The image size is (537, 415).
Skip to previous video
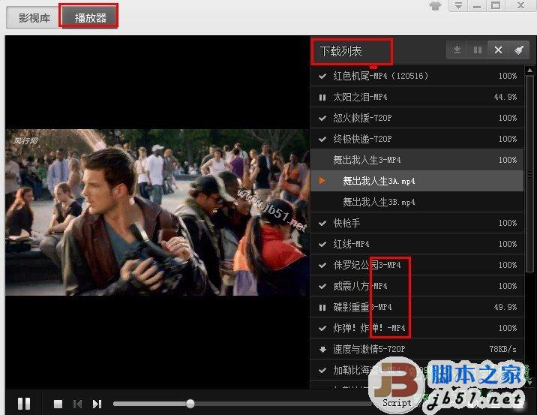click(x=78, y=404)
